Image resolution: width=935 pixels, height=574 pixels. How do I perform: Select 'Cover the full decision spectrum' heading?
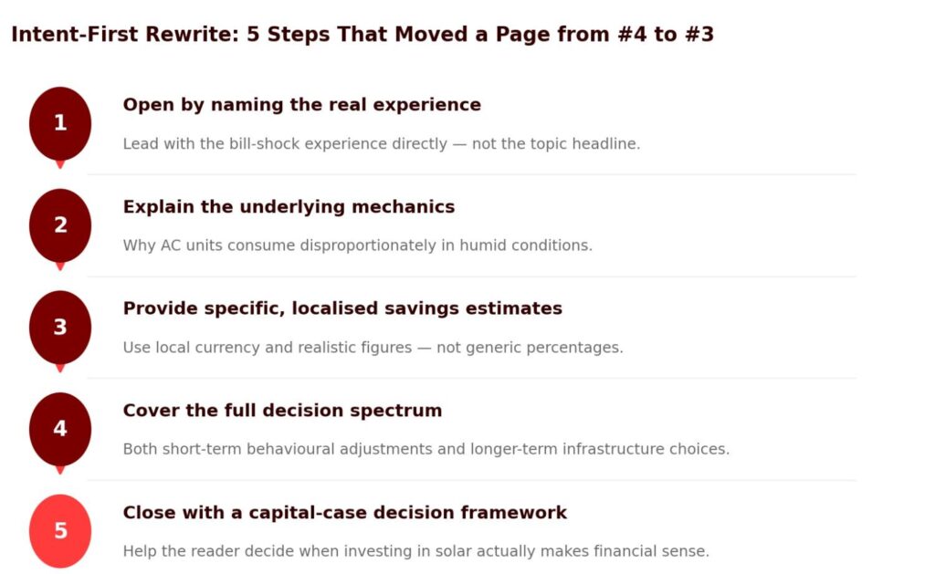pyautogui.click(x=282, y=411)
